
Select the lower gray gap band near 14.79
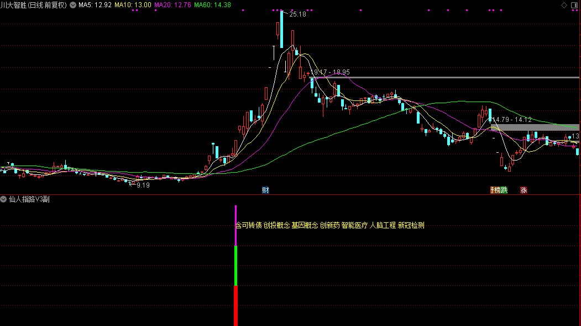pyautogui.click(x=535, y=127)
